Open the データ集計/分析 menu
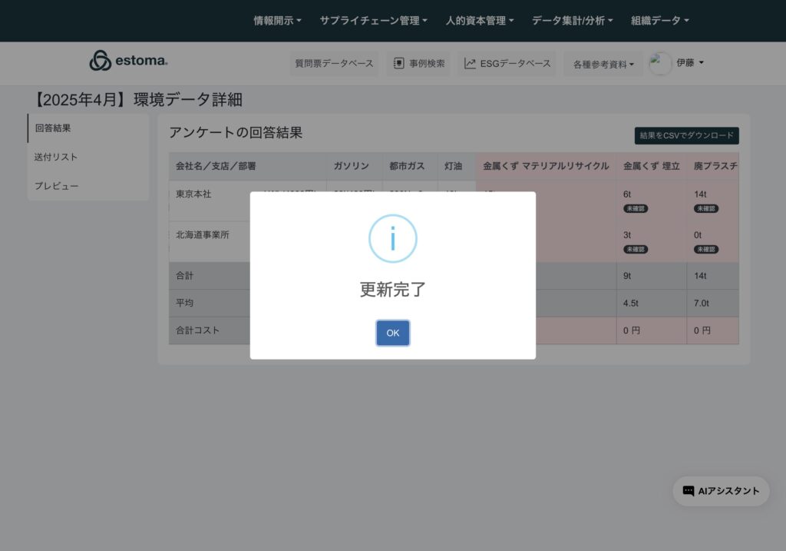This screenshot has width=786, height=551. pyautogui.click(x=572, y=21)
